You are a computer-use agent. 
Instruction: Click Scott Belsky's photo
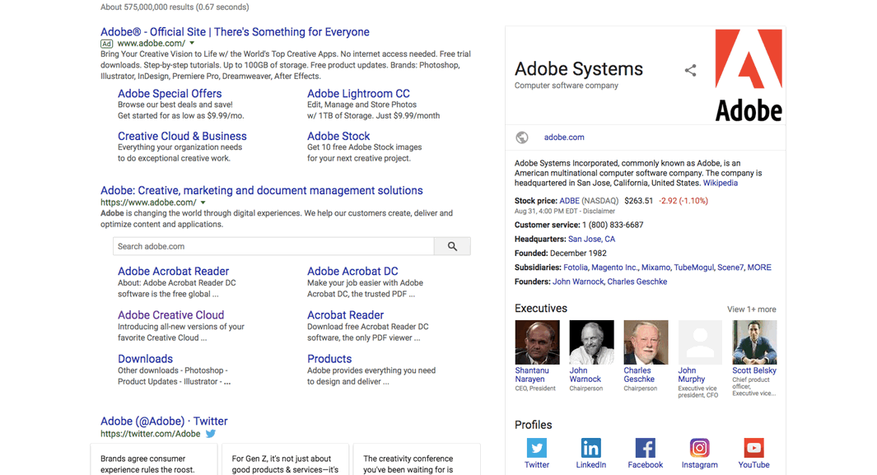click(754, 342)
